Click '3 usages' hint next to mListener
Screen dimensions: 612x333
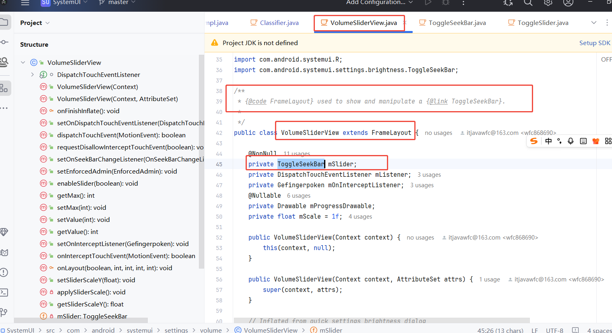click(x=429, y=175)
